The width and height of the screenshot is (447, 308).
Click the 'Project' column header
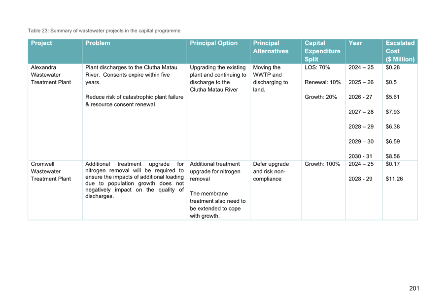coord(41,43)
